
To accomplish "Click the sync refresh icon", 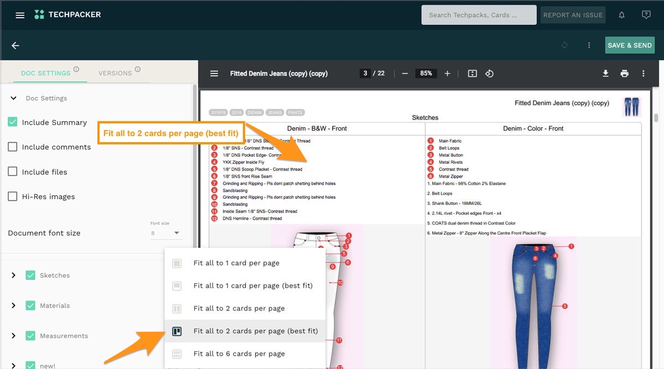I will tap(564, 45).
